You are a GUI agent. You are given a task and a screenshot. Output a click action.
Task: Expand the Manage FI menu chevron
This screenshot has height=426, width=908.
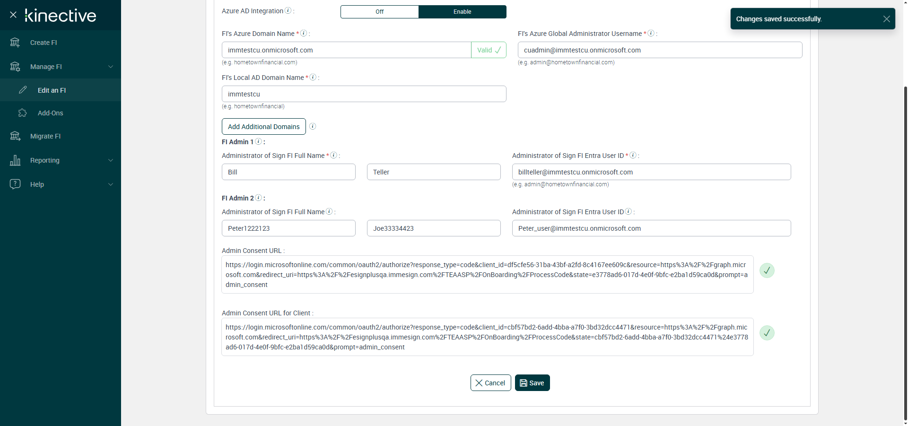111,67
